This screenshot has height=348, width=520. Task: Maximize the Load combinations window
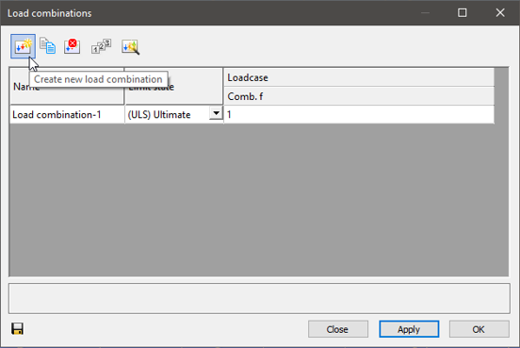pyautogui.click(x=463, y=13)
